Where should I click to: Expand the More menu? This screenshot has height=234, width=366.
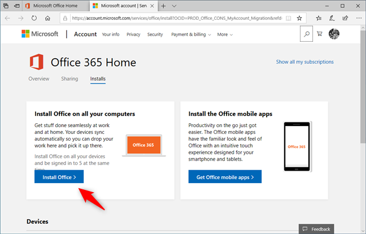point(224,34)
